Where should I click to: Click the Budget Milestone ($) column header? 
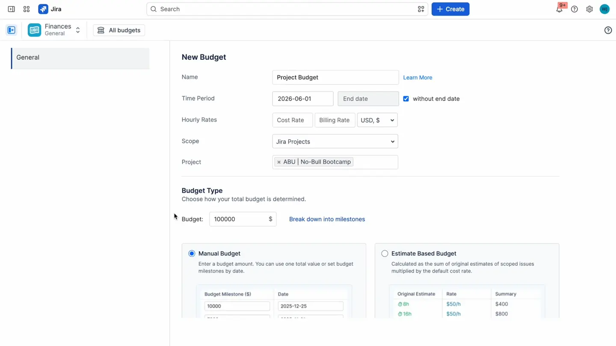point(228,294)
